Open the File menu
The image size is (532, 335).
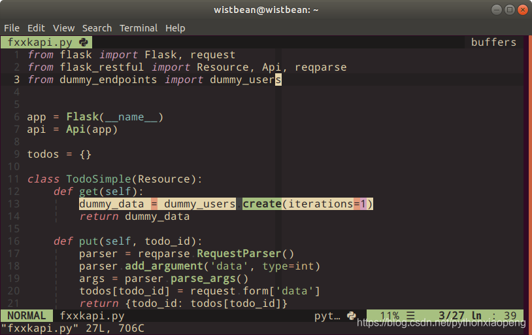point(12,28)
